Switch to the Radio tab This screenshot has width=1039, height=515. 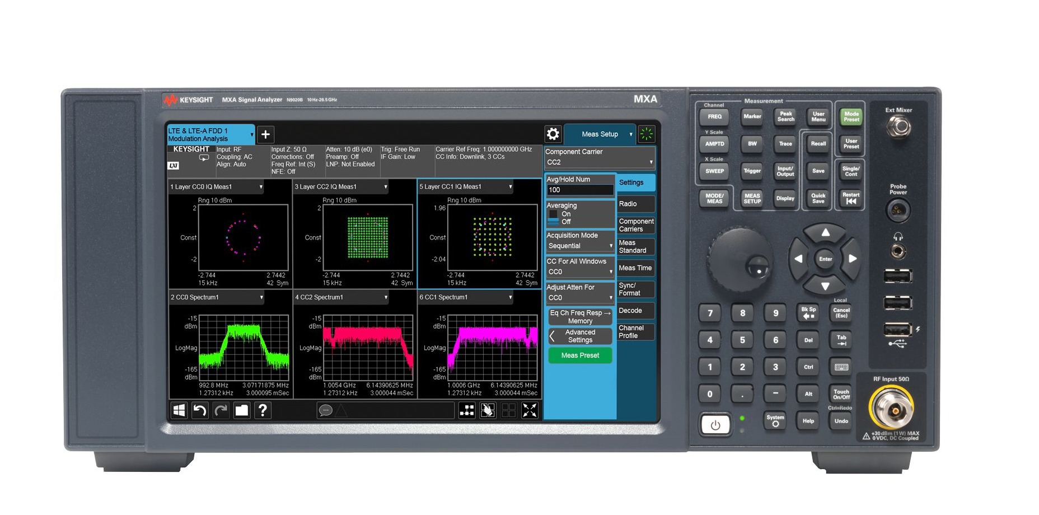pos(635,204)
